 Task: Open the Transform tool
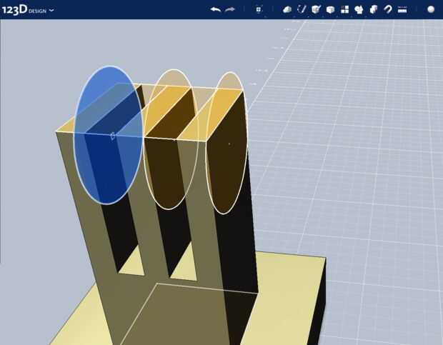pyautogui.click(x=259, y=9)
